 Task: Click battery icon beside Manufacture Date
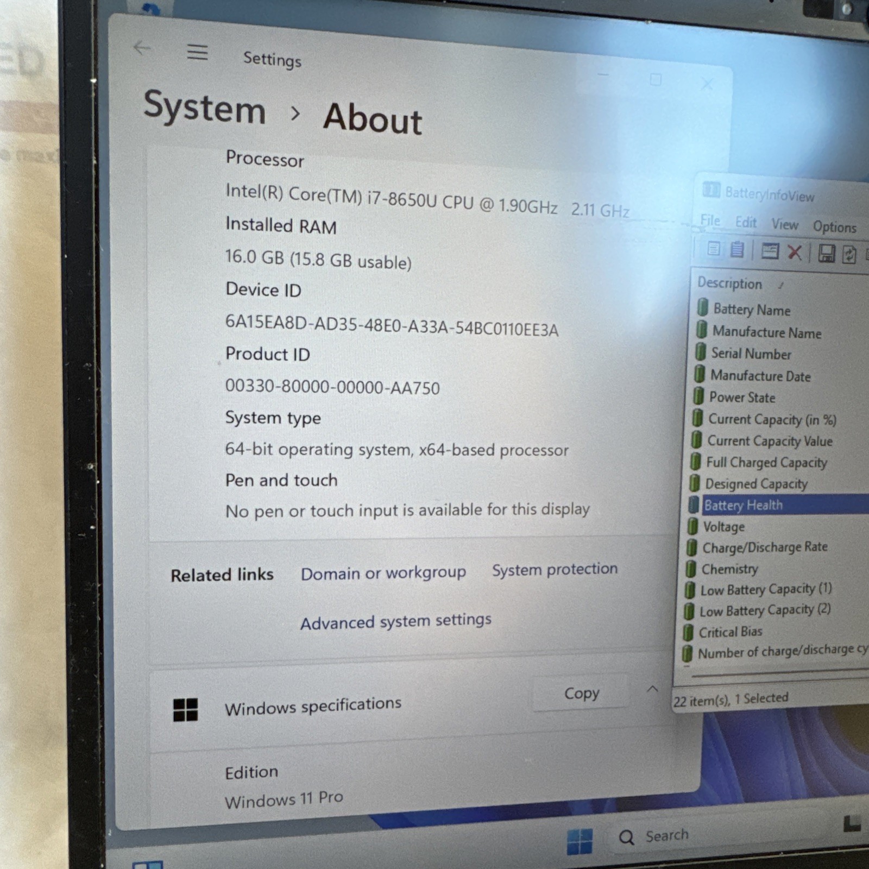click(x=700, y=374)
